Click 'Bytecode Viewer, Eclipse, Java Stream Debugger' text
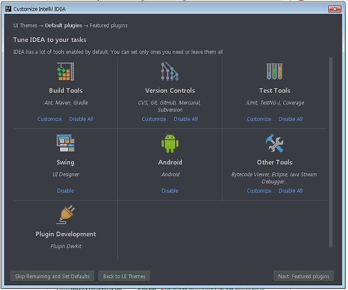The image size is (348, 290). pyautogui.click(x=275, y=178)
